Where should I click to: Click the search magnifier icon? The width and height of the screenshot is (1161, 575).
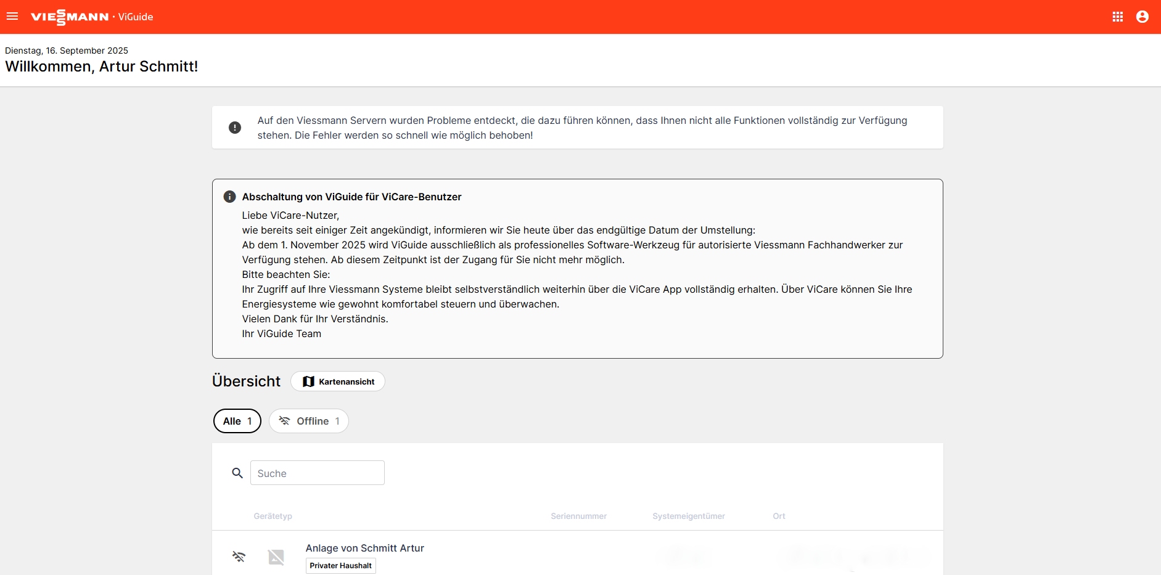coord(237,473)
